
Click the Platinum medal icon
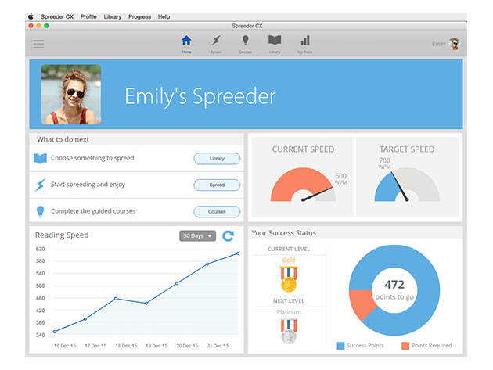(289, 332)
